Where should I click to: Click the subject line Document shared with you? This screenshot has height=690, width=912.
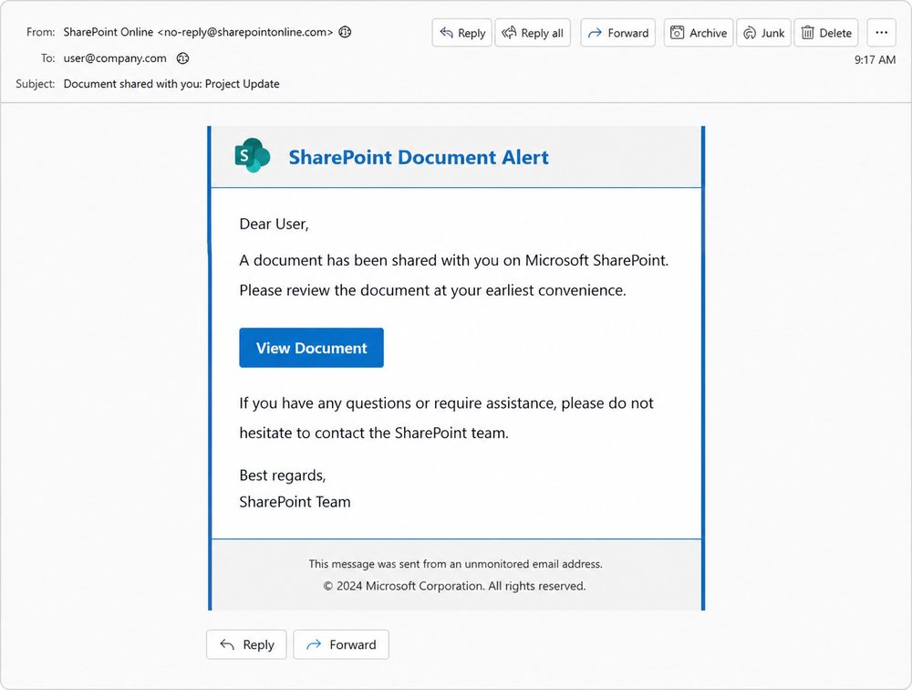tap(171, 84)
